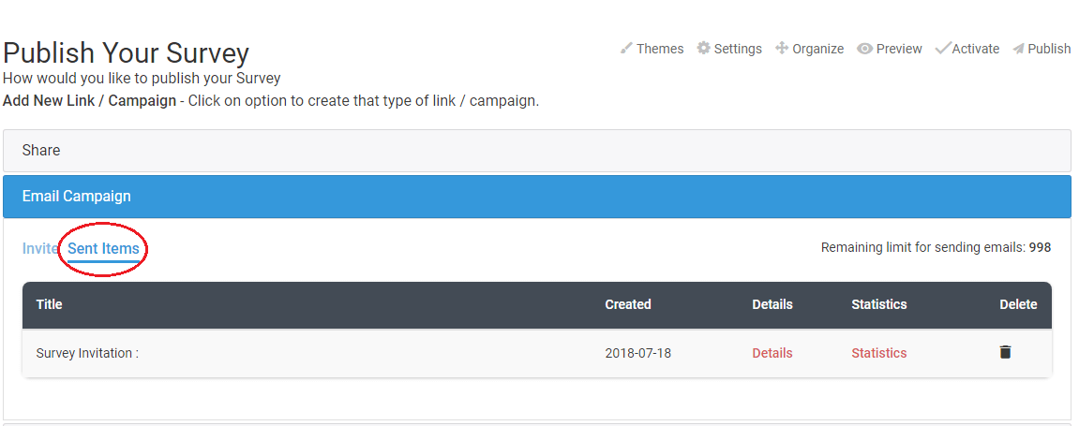This screenshot has width=1079, height=426.
Task: Select the Sent Items tab
Action: 103,249
